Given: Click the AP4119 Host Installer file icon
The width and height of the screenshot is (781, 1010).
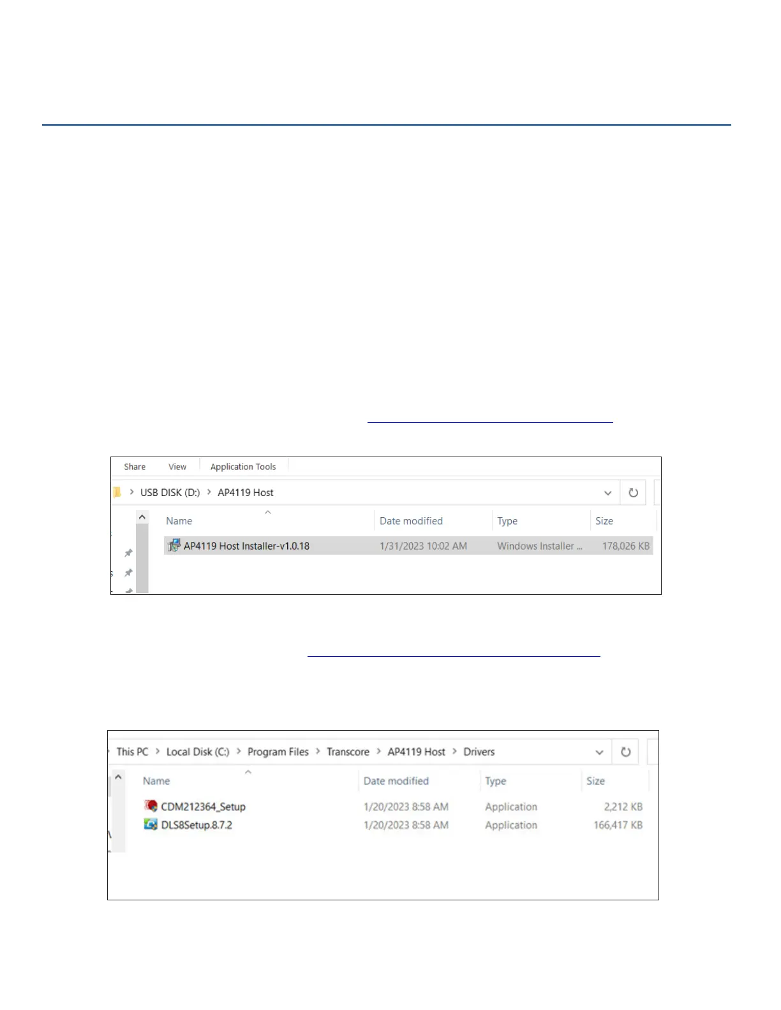Looking at the screenshot, I should 174,545.
